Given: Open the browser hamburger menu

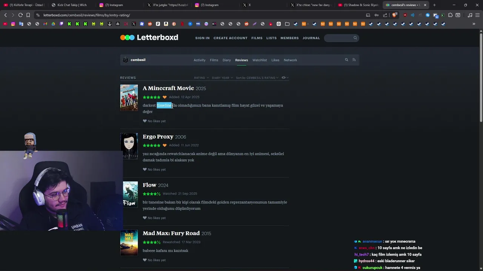Looking at the screenshot, I should click(x=477, y=15).
